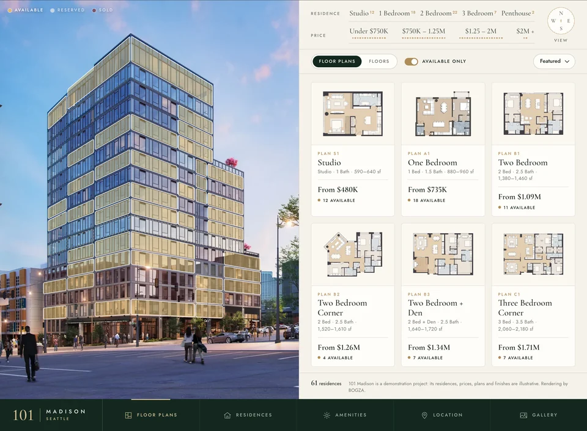Filter residences by Studio

pos(361,13)
